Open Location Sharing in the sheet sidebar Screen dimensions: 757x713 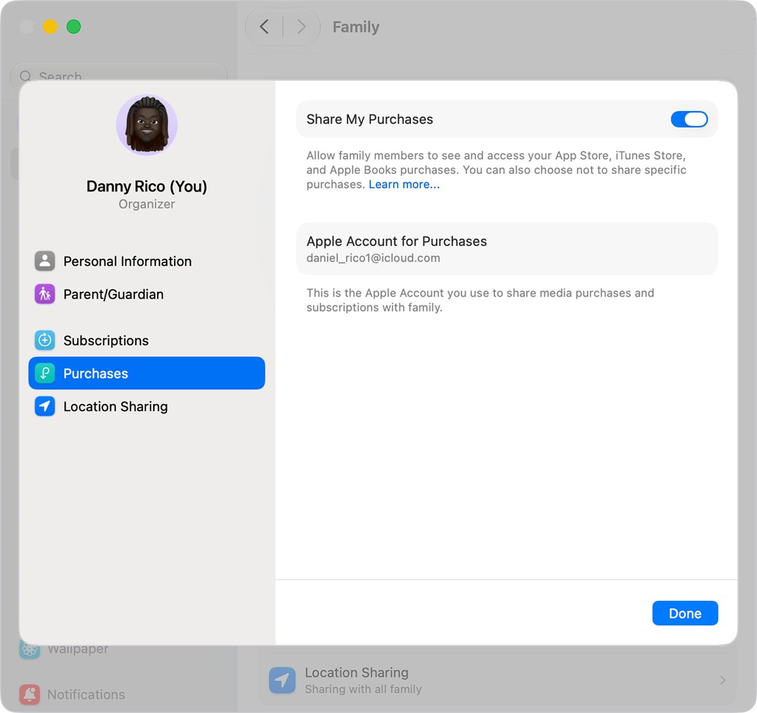point(146,406)
